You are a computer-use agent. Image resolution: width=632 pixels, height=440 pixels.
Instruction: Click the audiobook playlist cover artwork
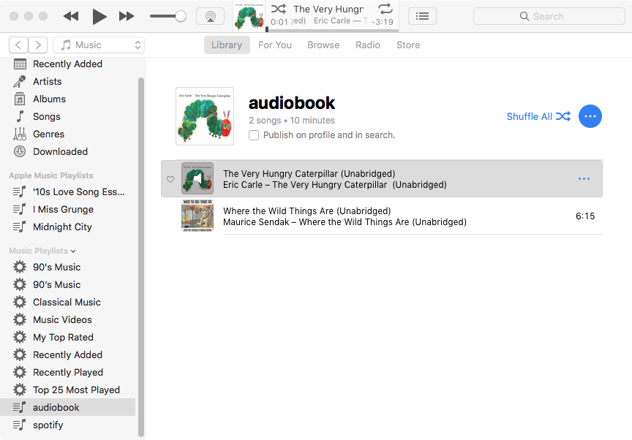pos(205,116)
